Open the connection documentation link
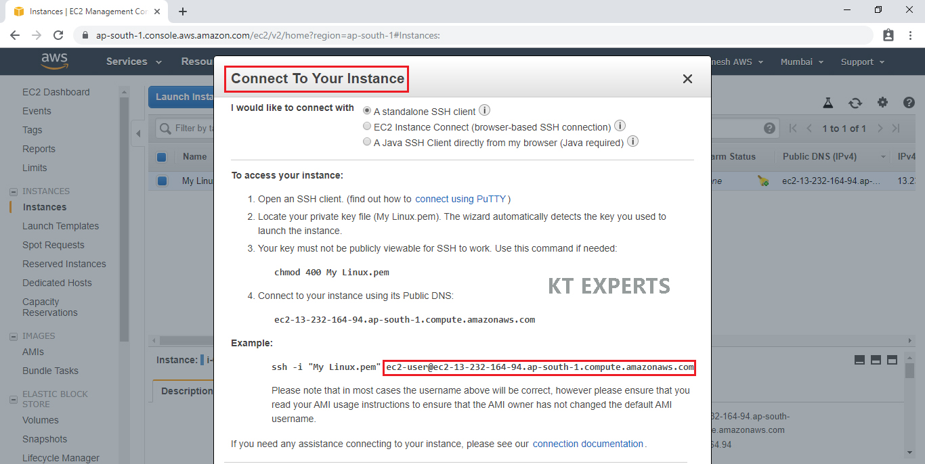 [588, 444]
